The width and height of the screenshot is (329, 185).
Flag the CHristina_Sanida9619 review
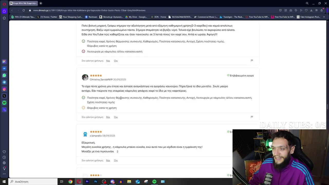(252, 117)
